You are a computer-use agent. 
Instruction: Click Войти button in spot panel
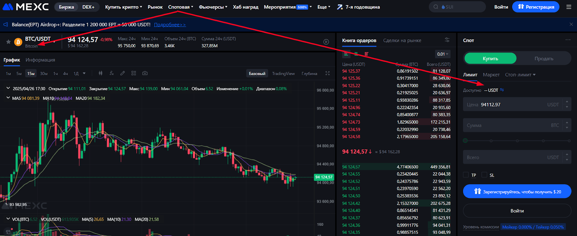(x=517, y=211)
